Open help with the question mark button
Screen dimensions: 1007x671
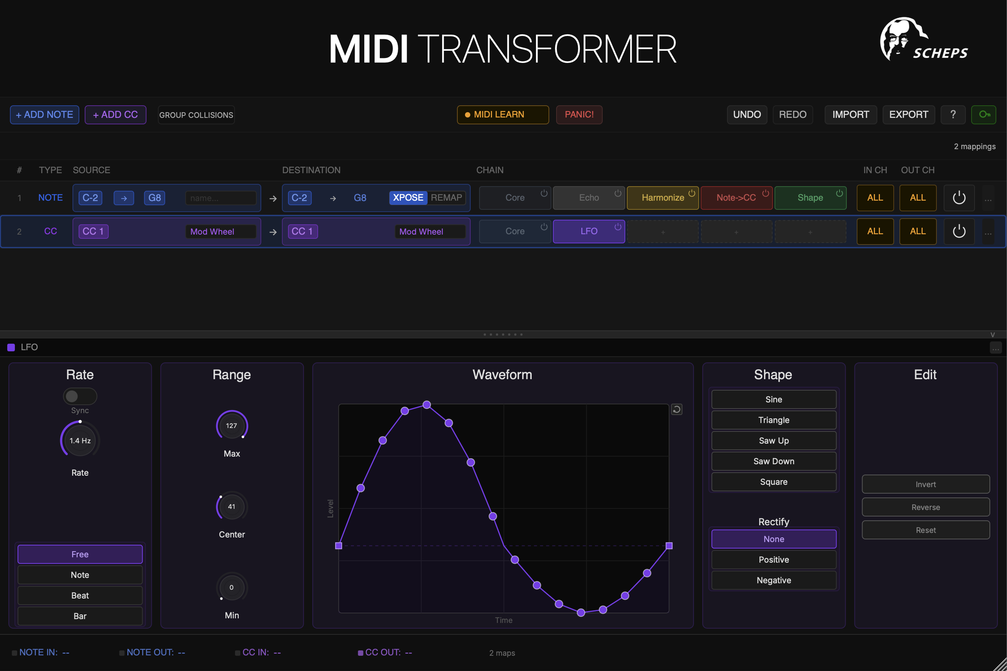pyautogui.click(x=953, y=115)
